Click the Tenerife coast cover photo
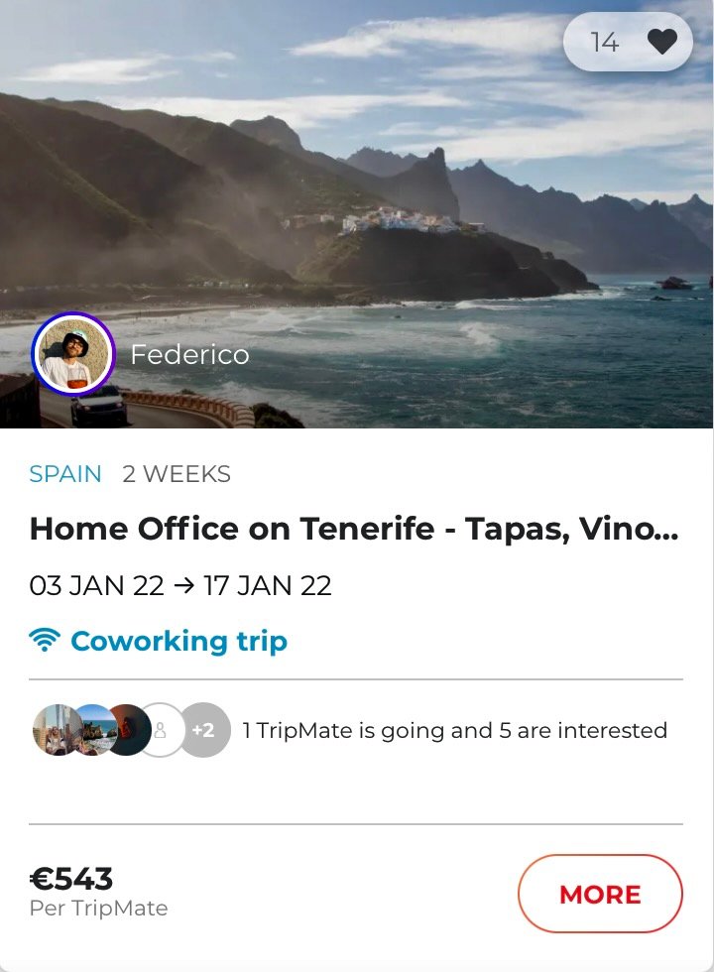The height and width of the screenshot is (972, 714). (357, 198)
